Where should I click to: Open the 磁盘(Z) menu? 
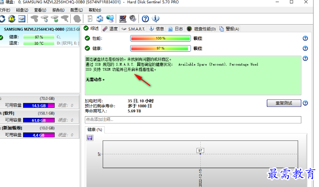point(22,10)
